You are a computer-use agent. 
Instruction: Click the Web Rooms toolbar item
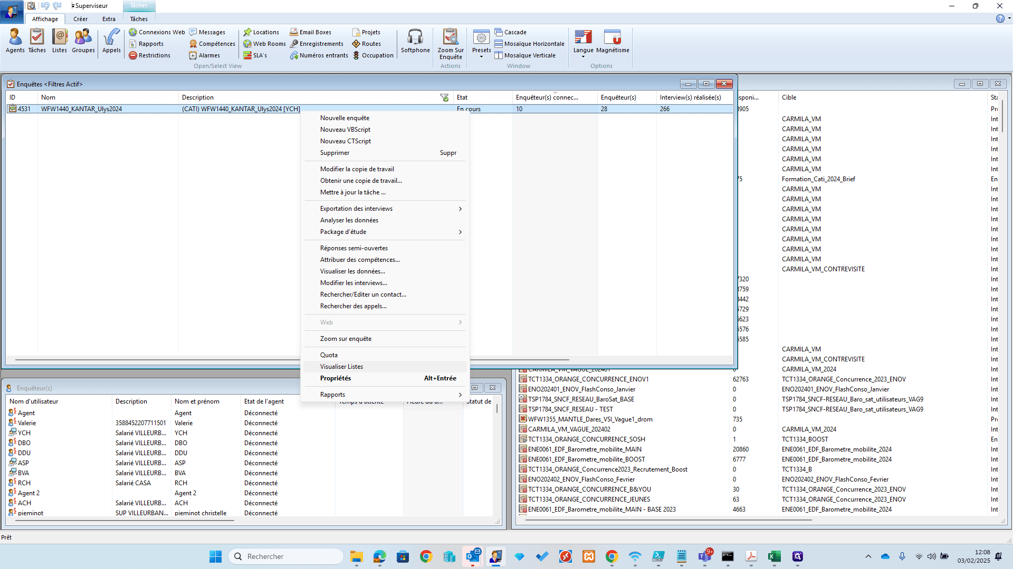pos(264,44)
